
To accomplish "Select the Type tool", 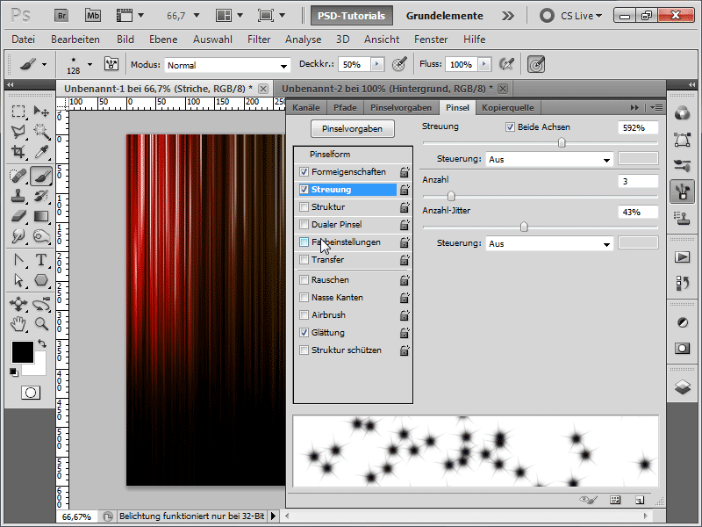I will tap(41, 260).
